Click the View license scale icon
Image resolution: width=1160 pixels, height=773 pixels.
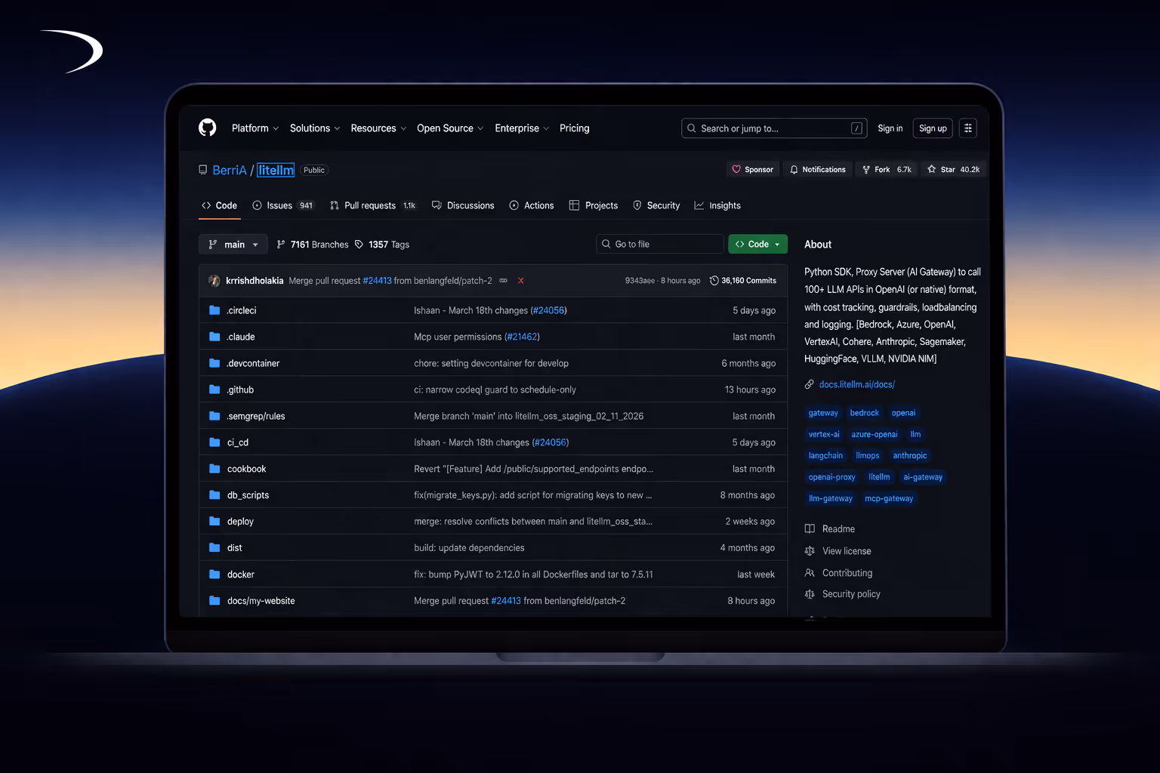point(809,550)
